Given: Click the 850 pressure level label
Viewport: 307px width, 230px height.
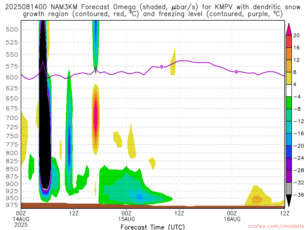Looking at the screenshot, I should 12,169.
